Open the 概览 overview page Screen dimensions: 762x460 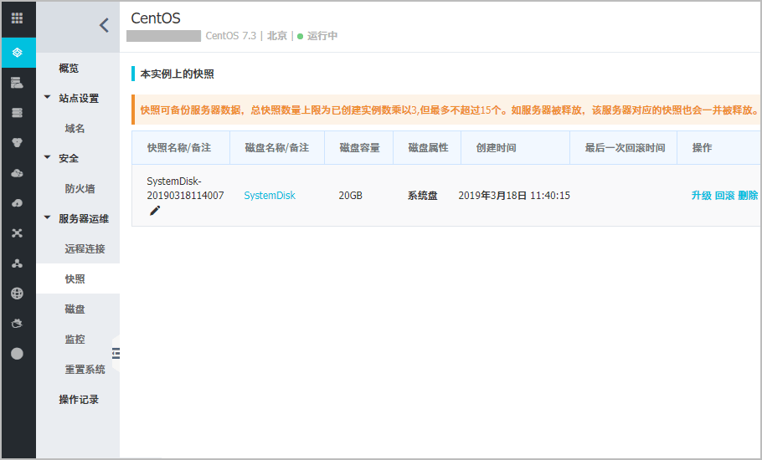[x=69, y=69]
